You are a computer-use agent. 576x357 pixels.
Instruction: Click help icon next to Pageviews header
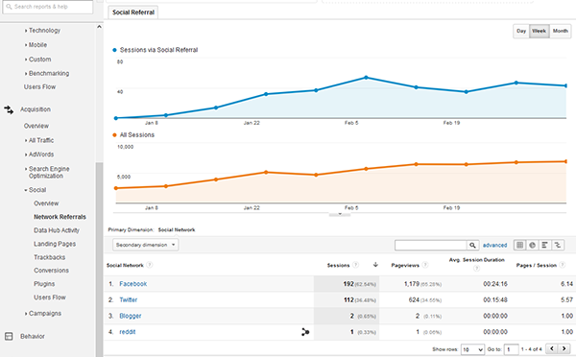tap(425, 265)
